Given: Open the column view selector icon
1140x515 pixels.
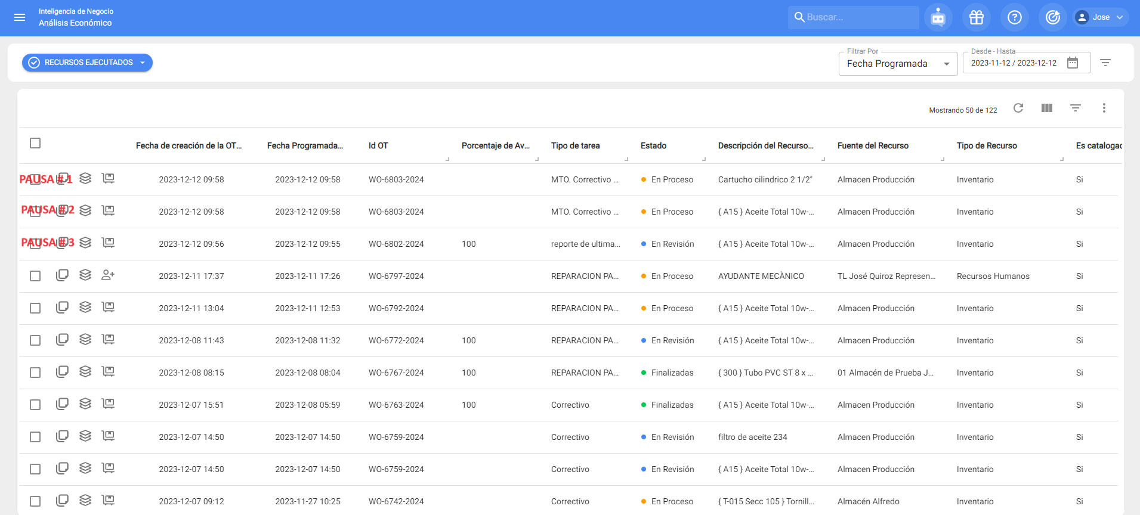Looking at the screenshot, I should coord(1046,108).
